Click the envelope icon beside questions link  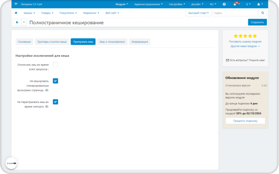click(x=228, y=60)
